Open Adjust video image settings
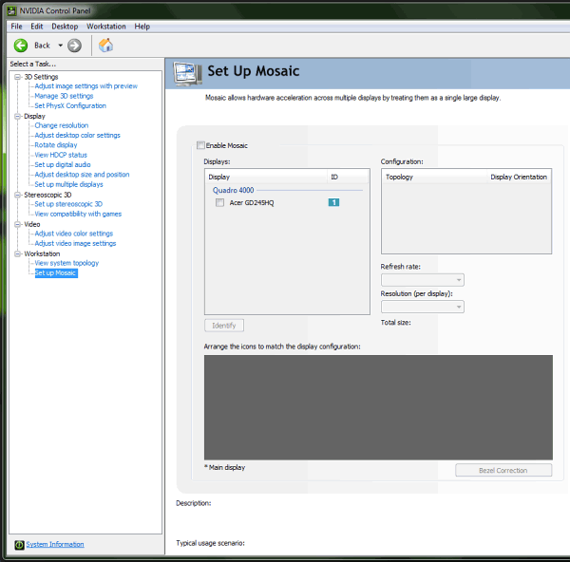The width and height of the screenshot is (570, 562). (75, 243)
